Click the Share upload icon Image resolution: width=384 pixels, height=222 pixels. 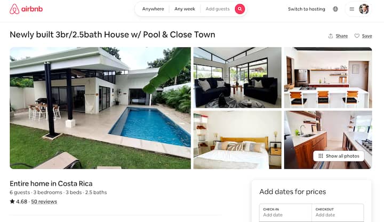point(331,36)
